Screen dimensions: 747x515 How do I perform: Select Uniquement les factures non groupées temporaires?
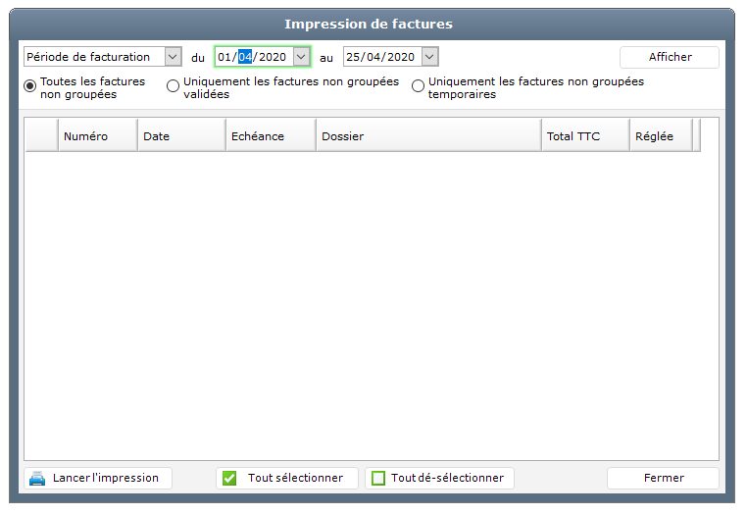[419, 86]
